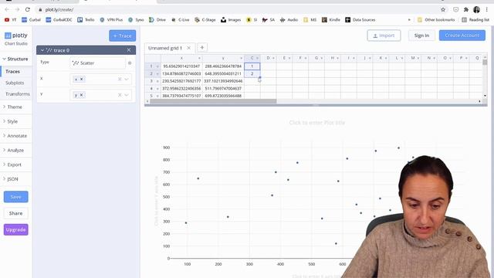Remove trace 0 with its X icon
Screen dimensions: 494x278
(x=129, y=50)
